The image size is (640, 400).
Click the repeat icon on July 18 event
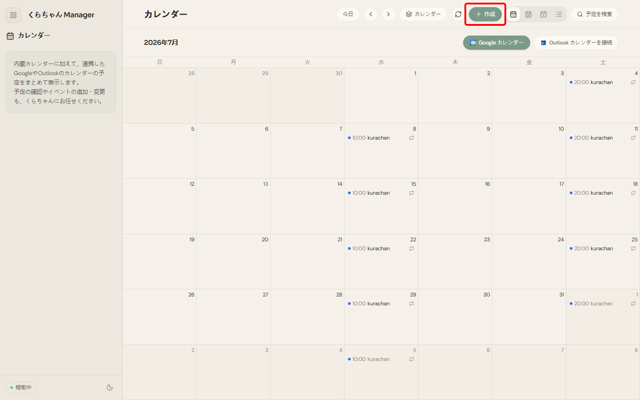(633, 193)
